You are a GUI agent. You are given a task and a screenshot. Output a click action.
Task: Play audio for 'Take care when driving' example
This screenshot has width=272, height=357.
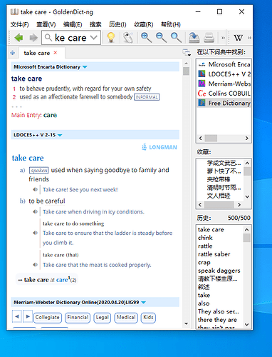(36, 211)
